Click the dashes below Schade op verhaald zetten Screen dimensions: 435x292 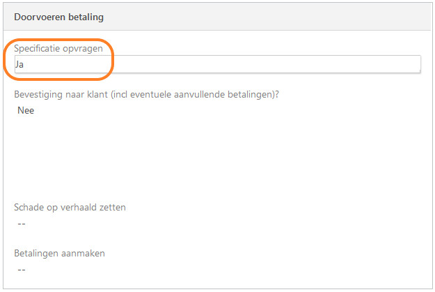click(22, 224)
